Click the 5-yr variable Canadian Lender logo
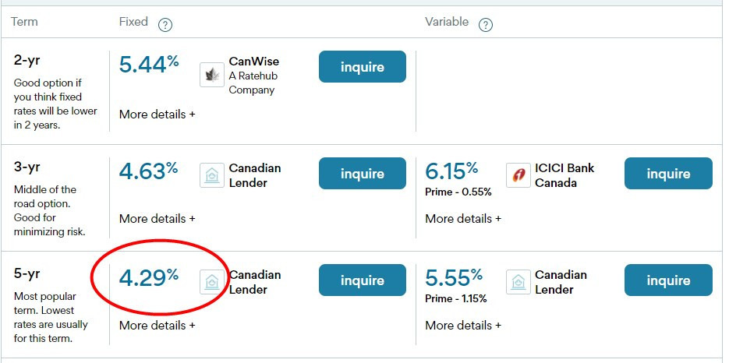The height and width of the screenshot is (363, 729). [518, 282]
